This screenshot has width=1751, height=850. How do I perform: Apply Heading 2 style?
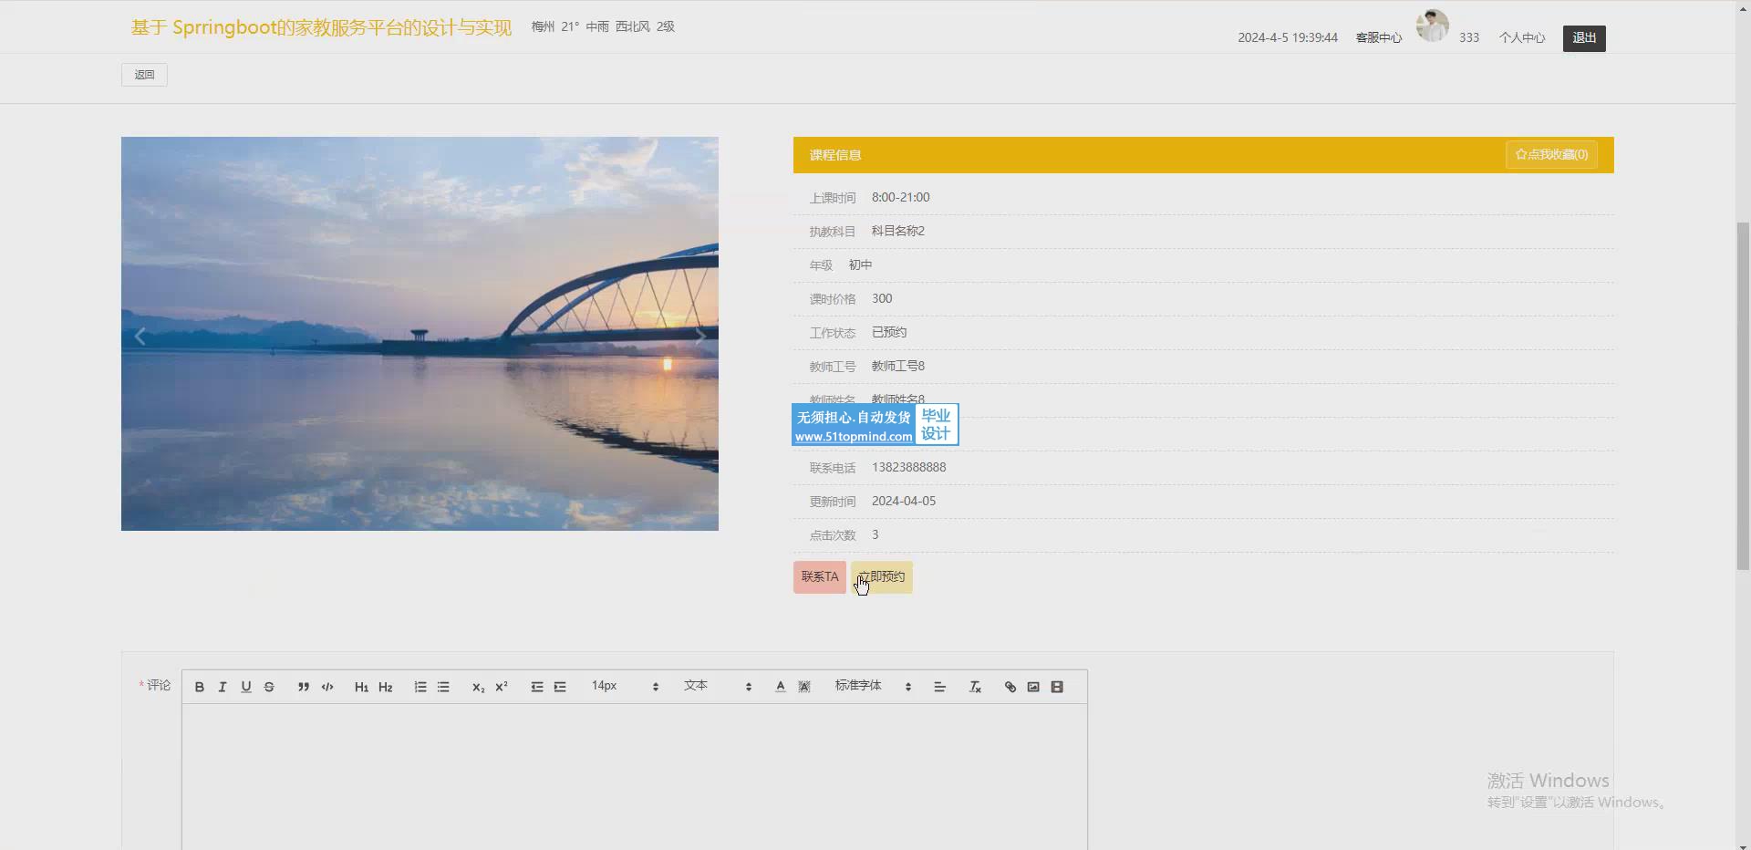[x=386, y=687]
